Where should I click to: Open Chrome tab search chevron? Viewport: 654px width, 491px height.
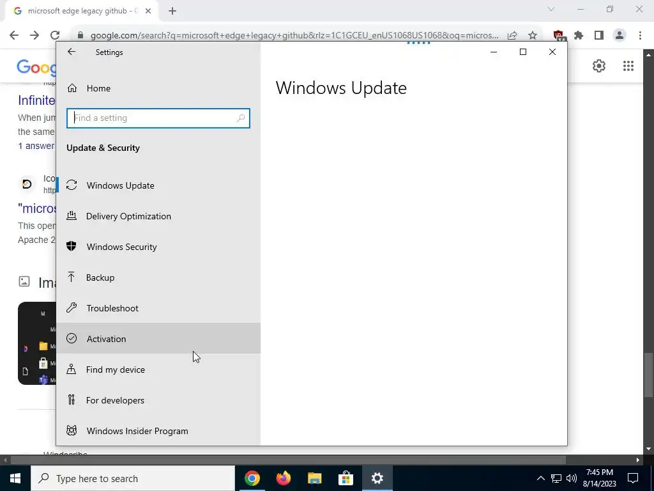[x=551, y=9]
